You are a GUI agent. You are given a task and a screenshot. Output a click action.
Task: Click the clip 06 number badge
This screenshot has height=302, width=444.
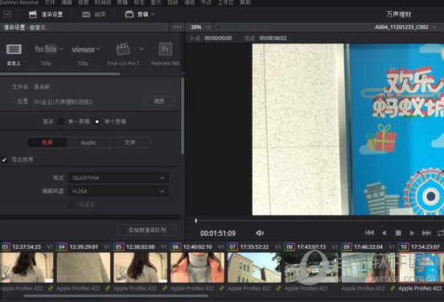tap(175, 247)
